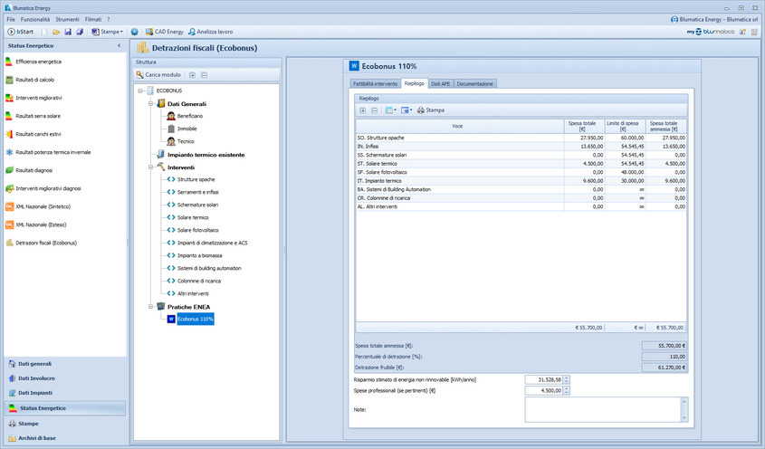765x449 pixels.
Task: Collapse the ECOBONUS root node
Action: pos(140,91)
